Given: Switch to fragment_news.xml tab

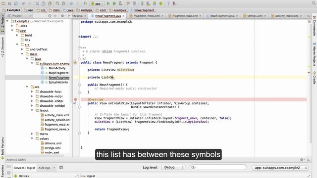Looking at the screenshot, I should pos(147,16).
